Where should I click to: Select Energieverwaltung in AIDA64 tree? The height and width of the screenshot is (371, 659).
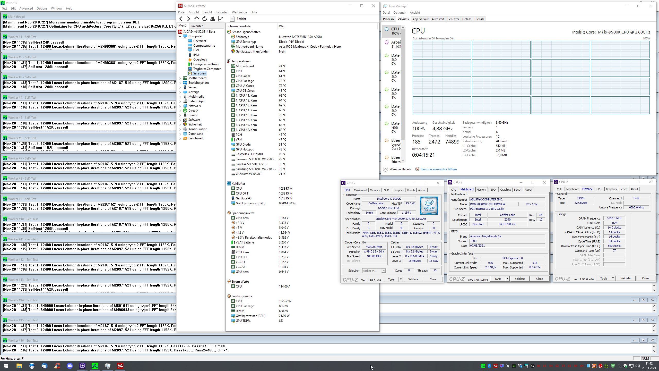coord(206,64)
